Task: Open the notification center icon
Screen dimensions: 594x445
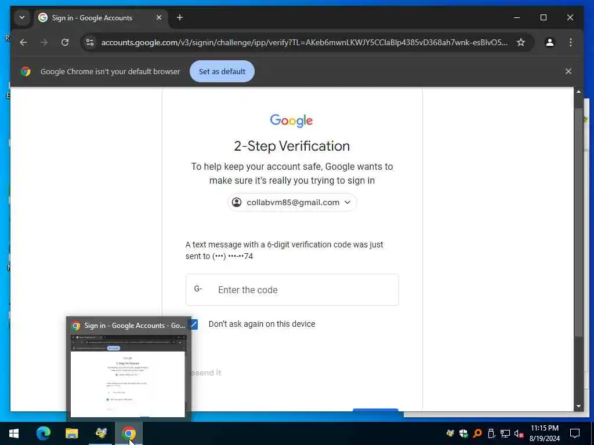Action: [x=575, y=433]
